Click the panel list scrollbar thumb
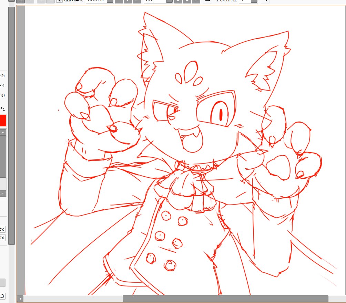Image resolution: width=346 pixels, height=303 pixels. [3, 157]
